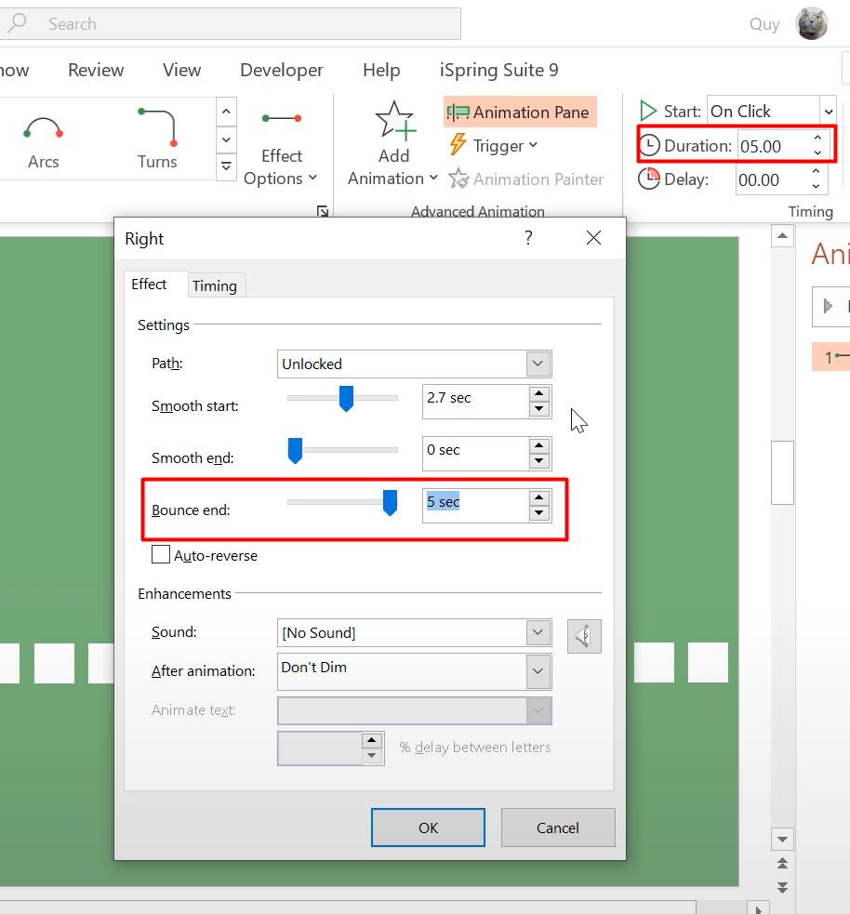This screenshot has width=850, height=914.
Task: Click the Windows search field
Action: (x=232, y=24)
